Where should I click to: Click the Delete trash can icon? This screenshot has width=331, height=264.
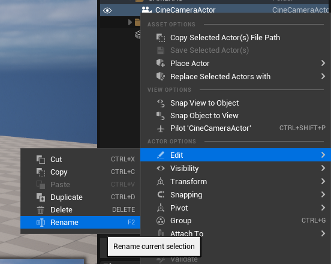tap(41, 210)
